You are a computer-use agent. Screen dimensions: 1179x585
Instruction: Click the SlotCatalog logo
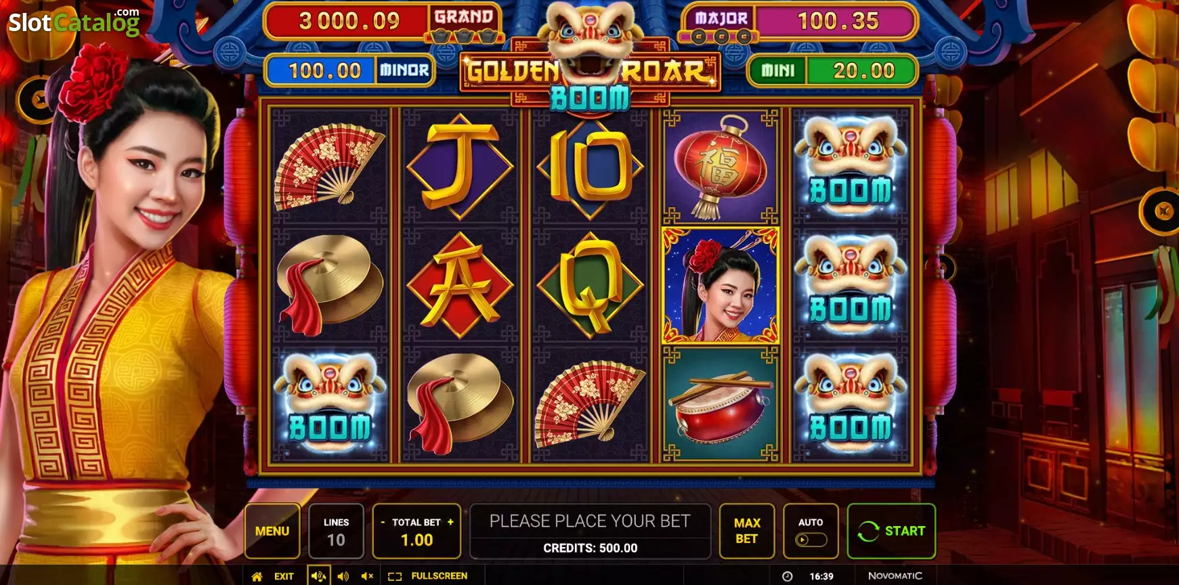pyautogui.click(x=74, y=22)
